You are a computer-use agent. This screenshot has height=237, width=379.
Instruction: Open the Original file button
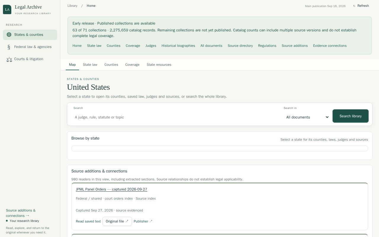click(117, 221)
